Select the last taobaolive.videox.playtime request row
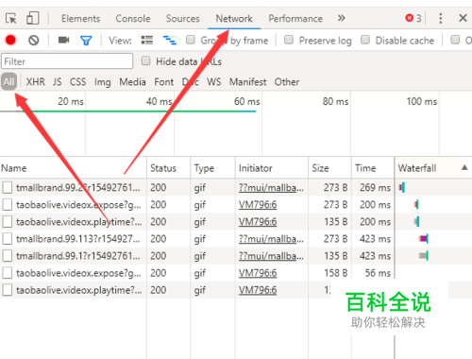Viewport: 472px width, 359px height. pos(79,290)
